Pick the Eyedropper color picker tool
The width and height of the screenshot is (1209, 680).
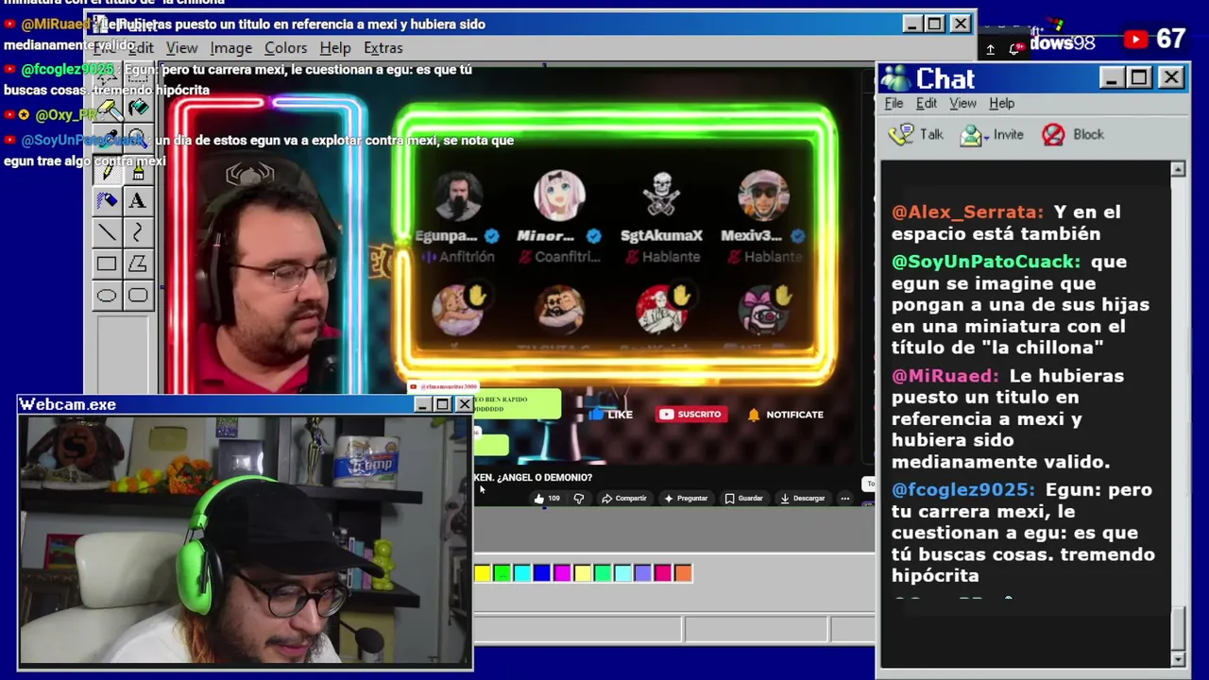click(107, 139)
